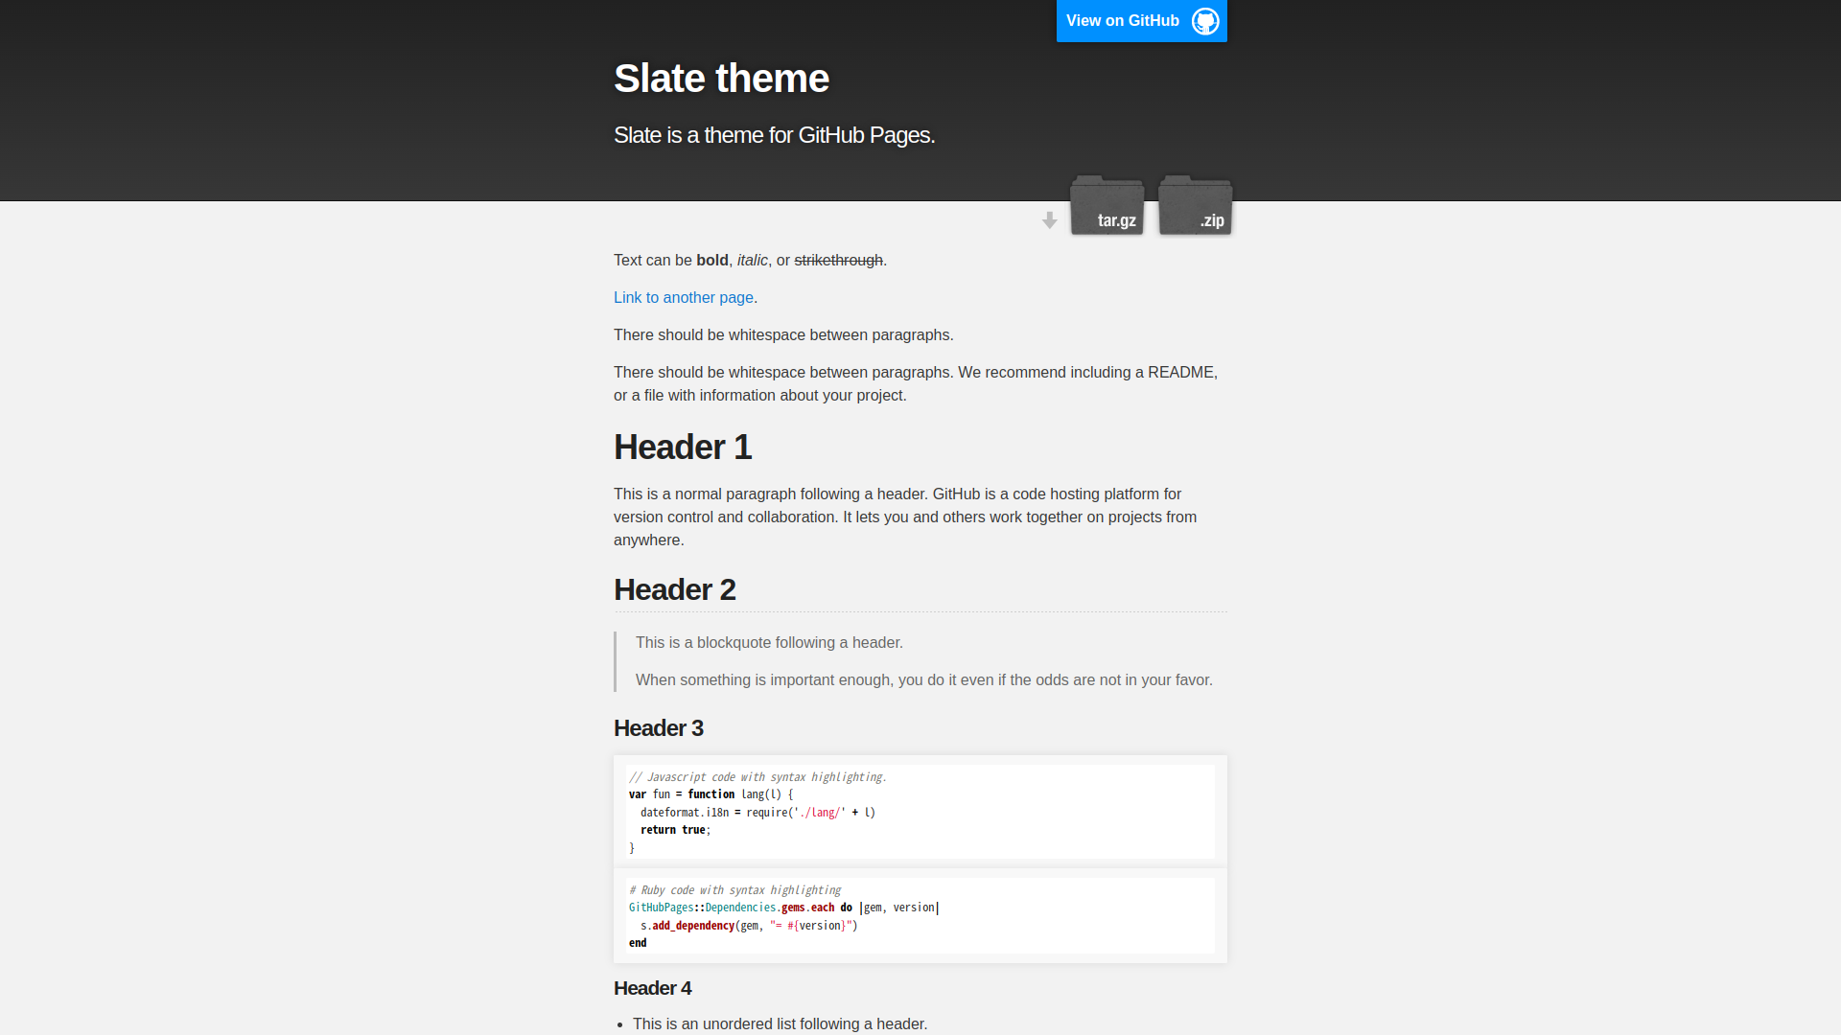1841x1035 pixels.
Task: Expand the Header 2 section
Action: click(x=674, y=589)
